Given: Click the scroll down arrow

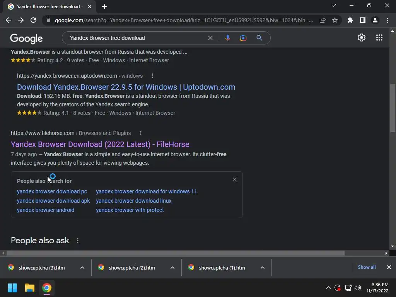Looking at the screenshot, I should point(393,246).
